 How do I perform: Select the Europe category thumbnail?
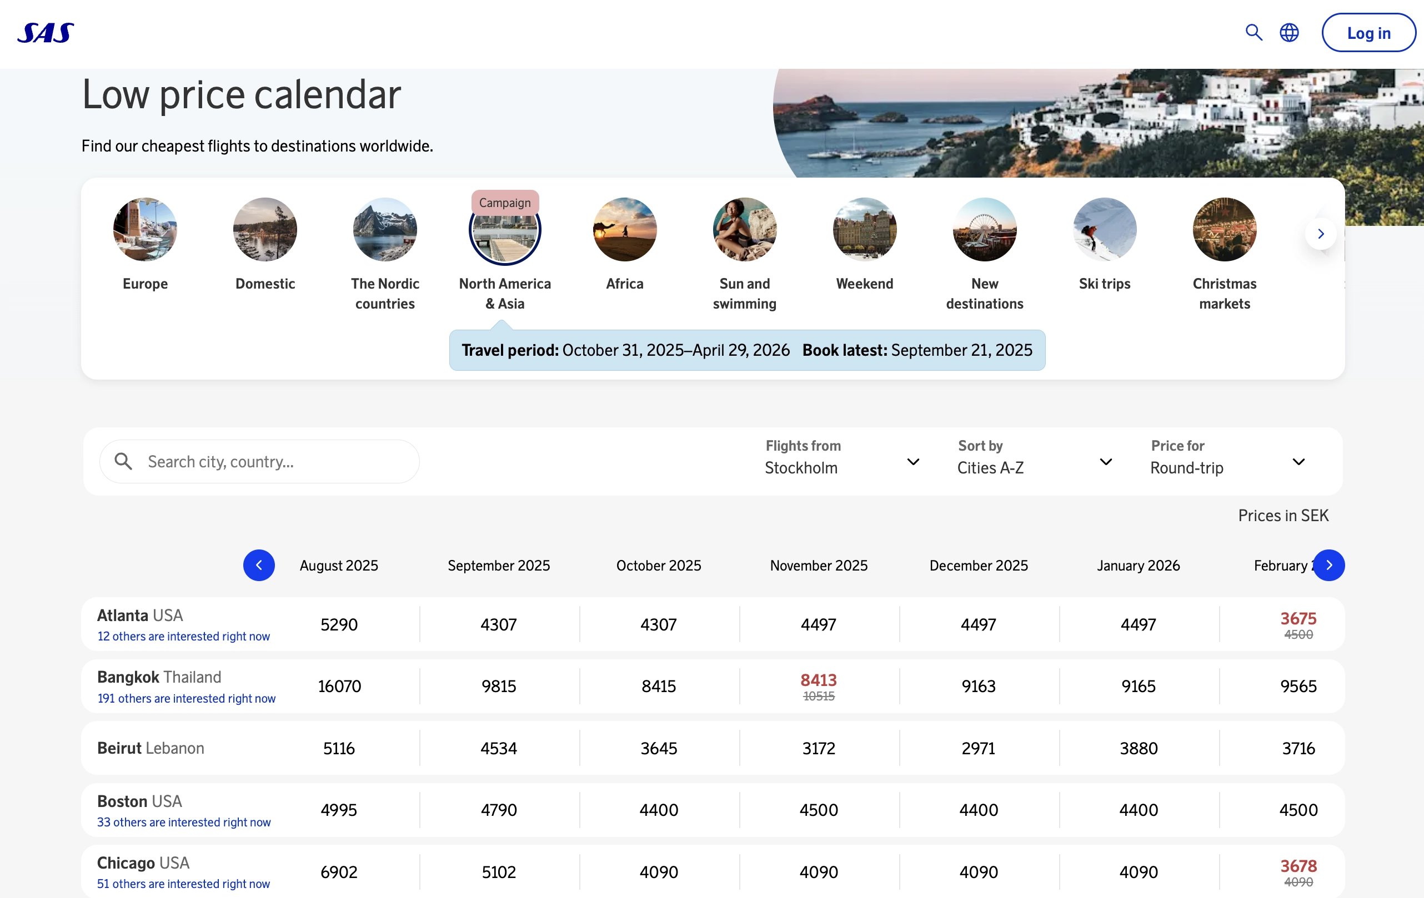pos(145,229)
